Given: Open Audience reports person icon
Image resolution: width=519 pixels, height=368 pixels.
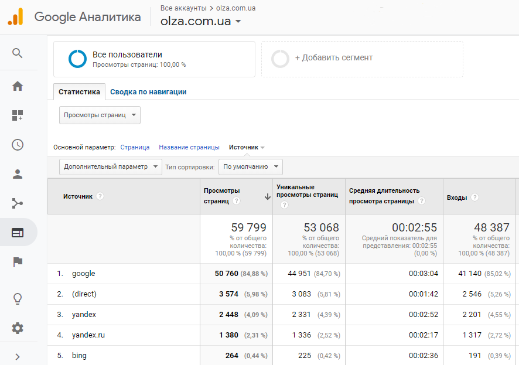Looking at the screenshot, I should (18, 174).
